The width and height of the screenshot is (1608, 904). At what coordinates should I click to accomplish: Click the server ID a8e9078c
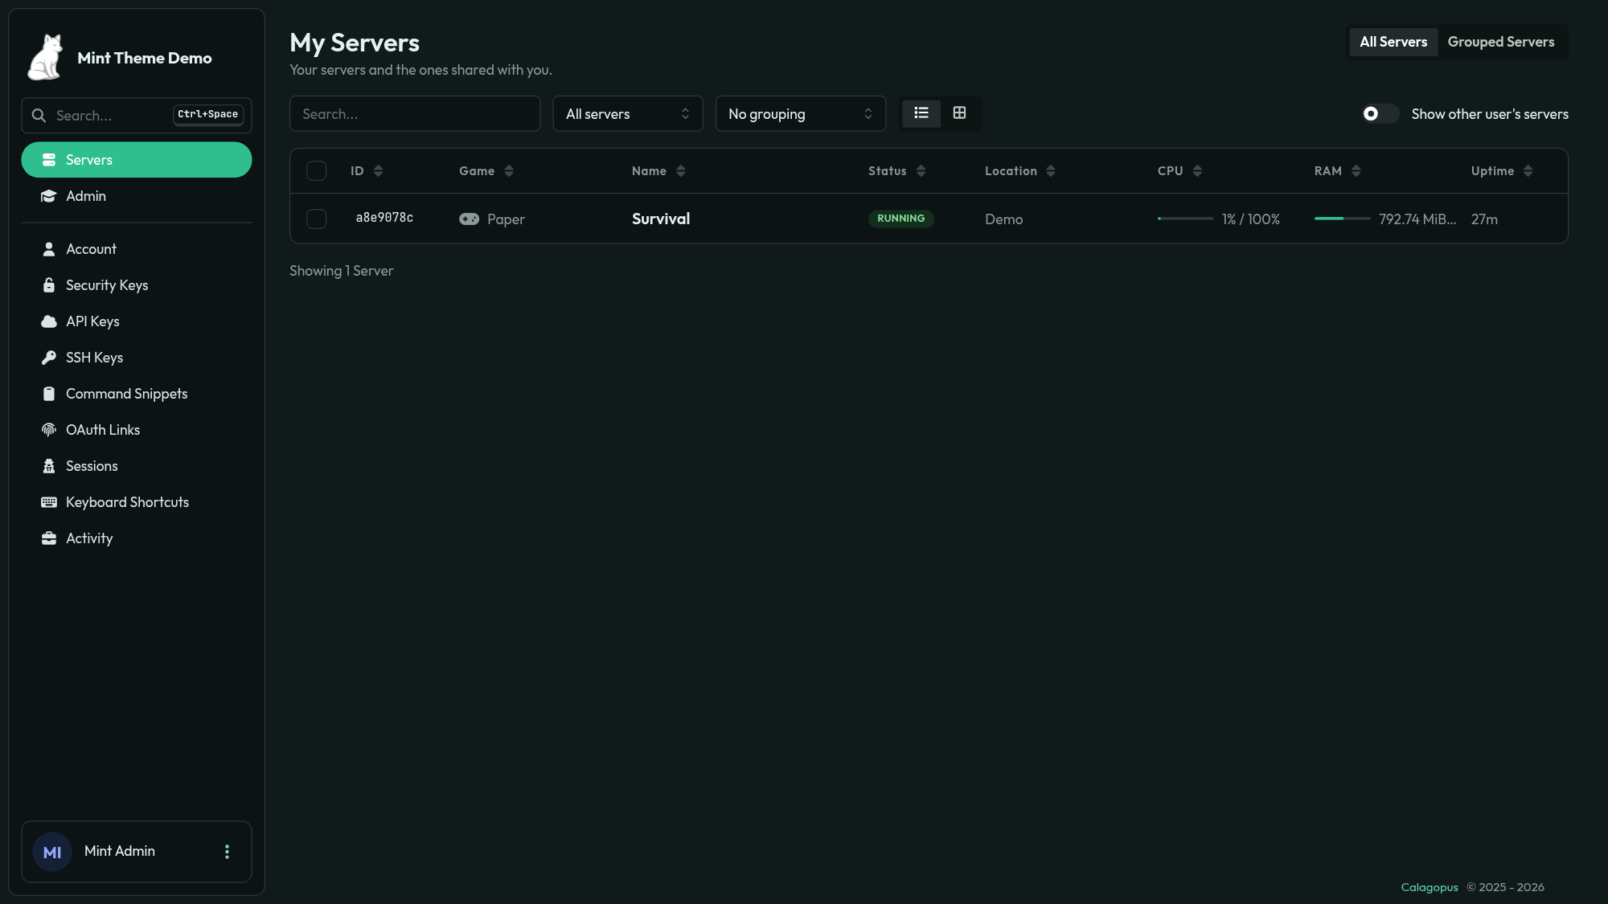click(384, 219)
